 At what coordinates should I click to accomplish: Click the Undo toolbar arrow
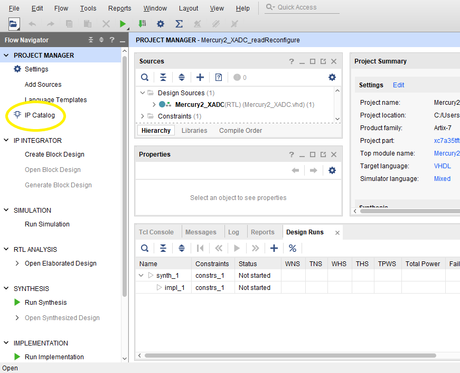click(x=32, y=24)
